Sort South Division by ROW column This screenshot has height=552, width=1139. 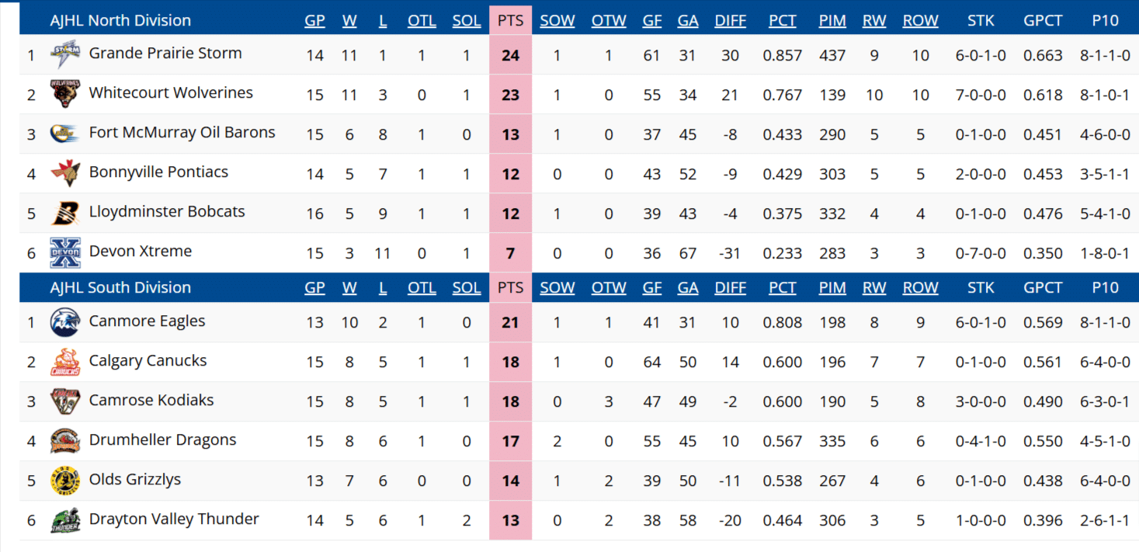[920, 288]
